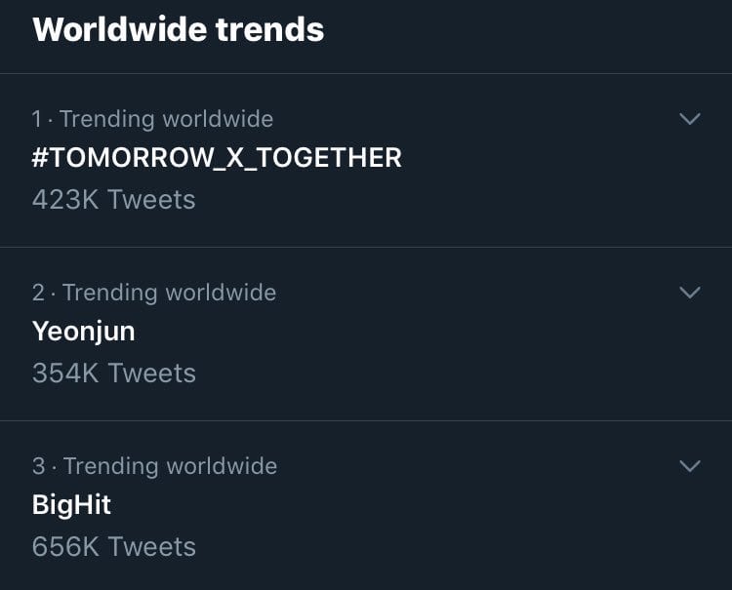Click the 423K Tweets count

[114, 200]
